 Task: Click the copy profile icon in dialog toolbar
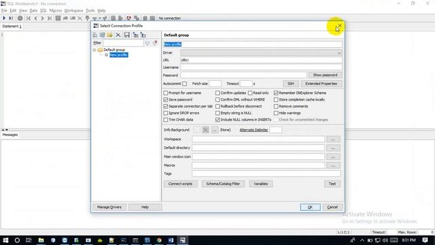(x=103, y=35)
